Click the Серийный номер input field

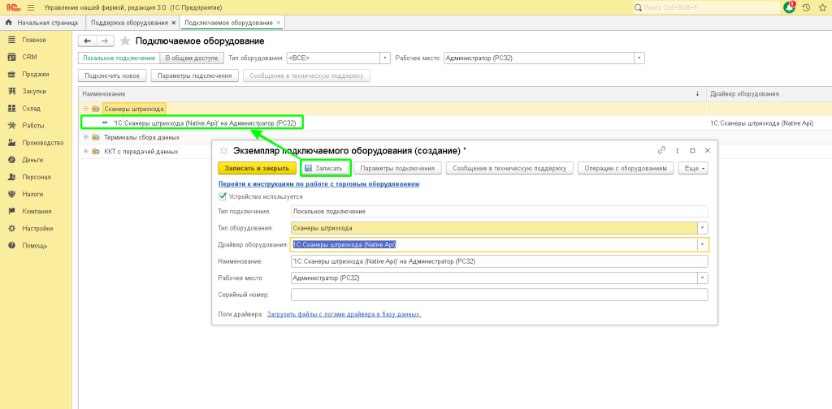[x=499, y=295]
